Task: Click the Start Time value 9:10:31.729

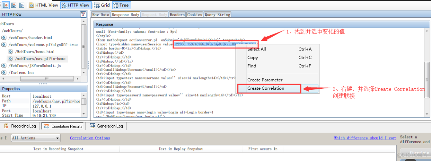Action: point(44,116)
